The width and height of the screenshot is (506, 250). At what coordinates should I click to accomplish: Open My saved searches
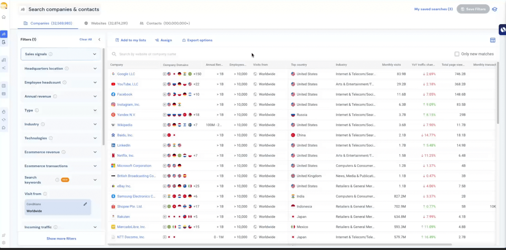click(433, 9)
